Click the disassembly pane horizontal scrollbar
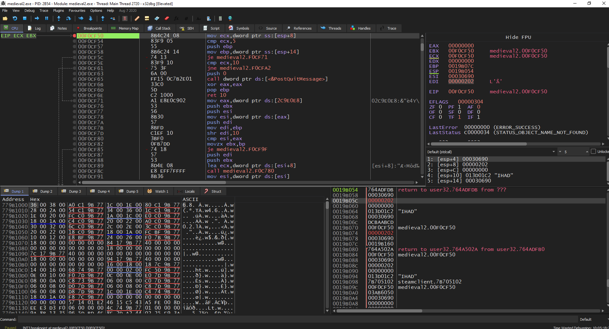The image size is (609, 329). coord(154,182)
